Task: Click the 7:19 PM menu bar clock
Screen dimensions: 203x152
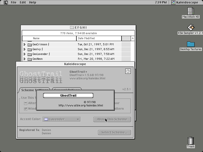Action: [161, 3]
